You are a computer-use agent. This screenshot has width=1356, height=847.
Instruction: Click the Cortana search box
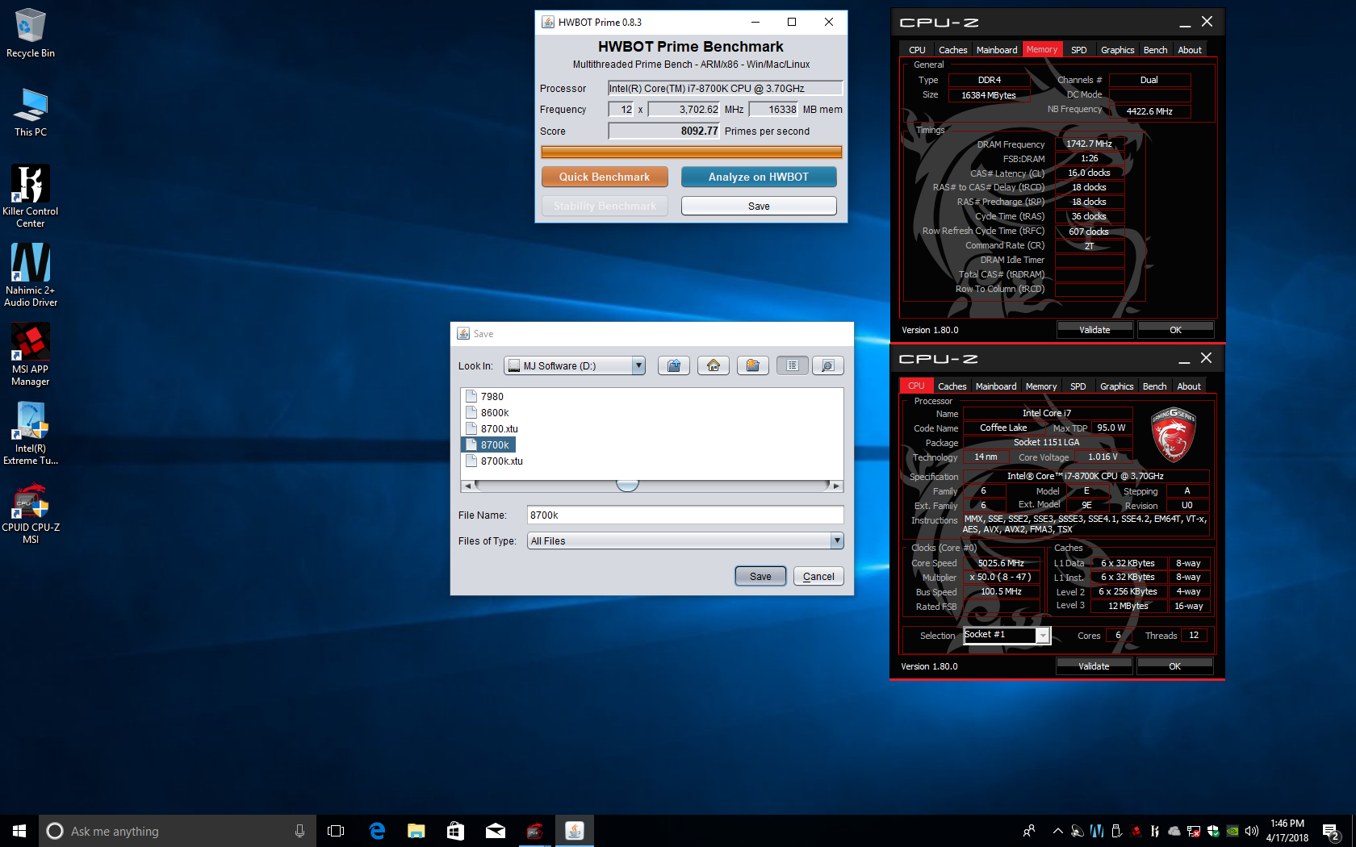click(178, 831)
